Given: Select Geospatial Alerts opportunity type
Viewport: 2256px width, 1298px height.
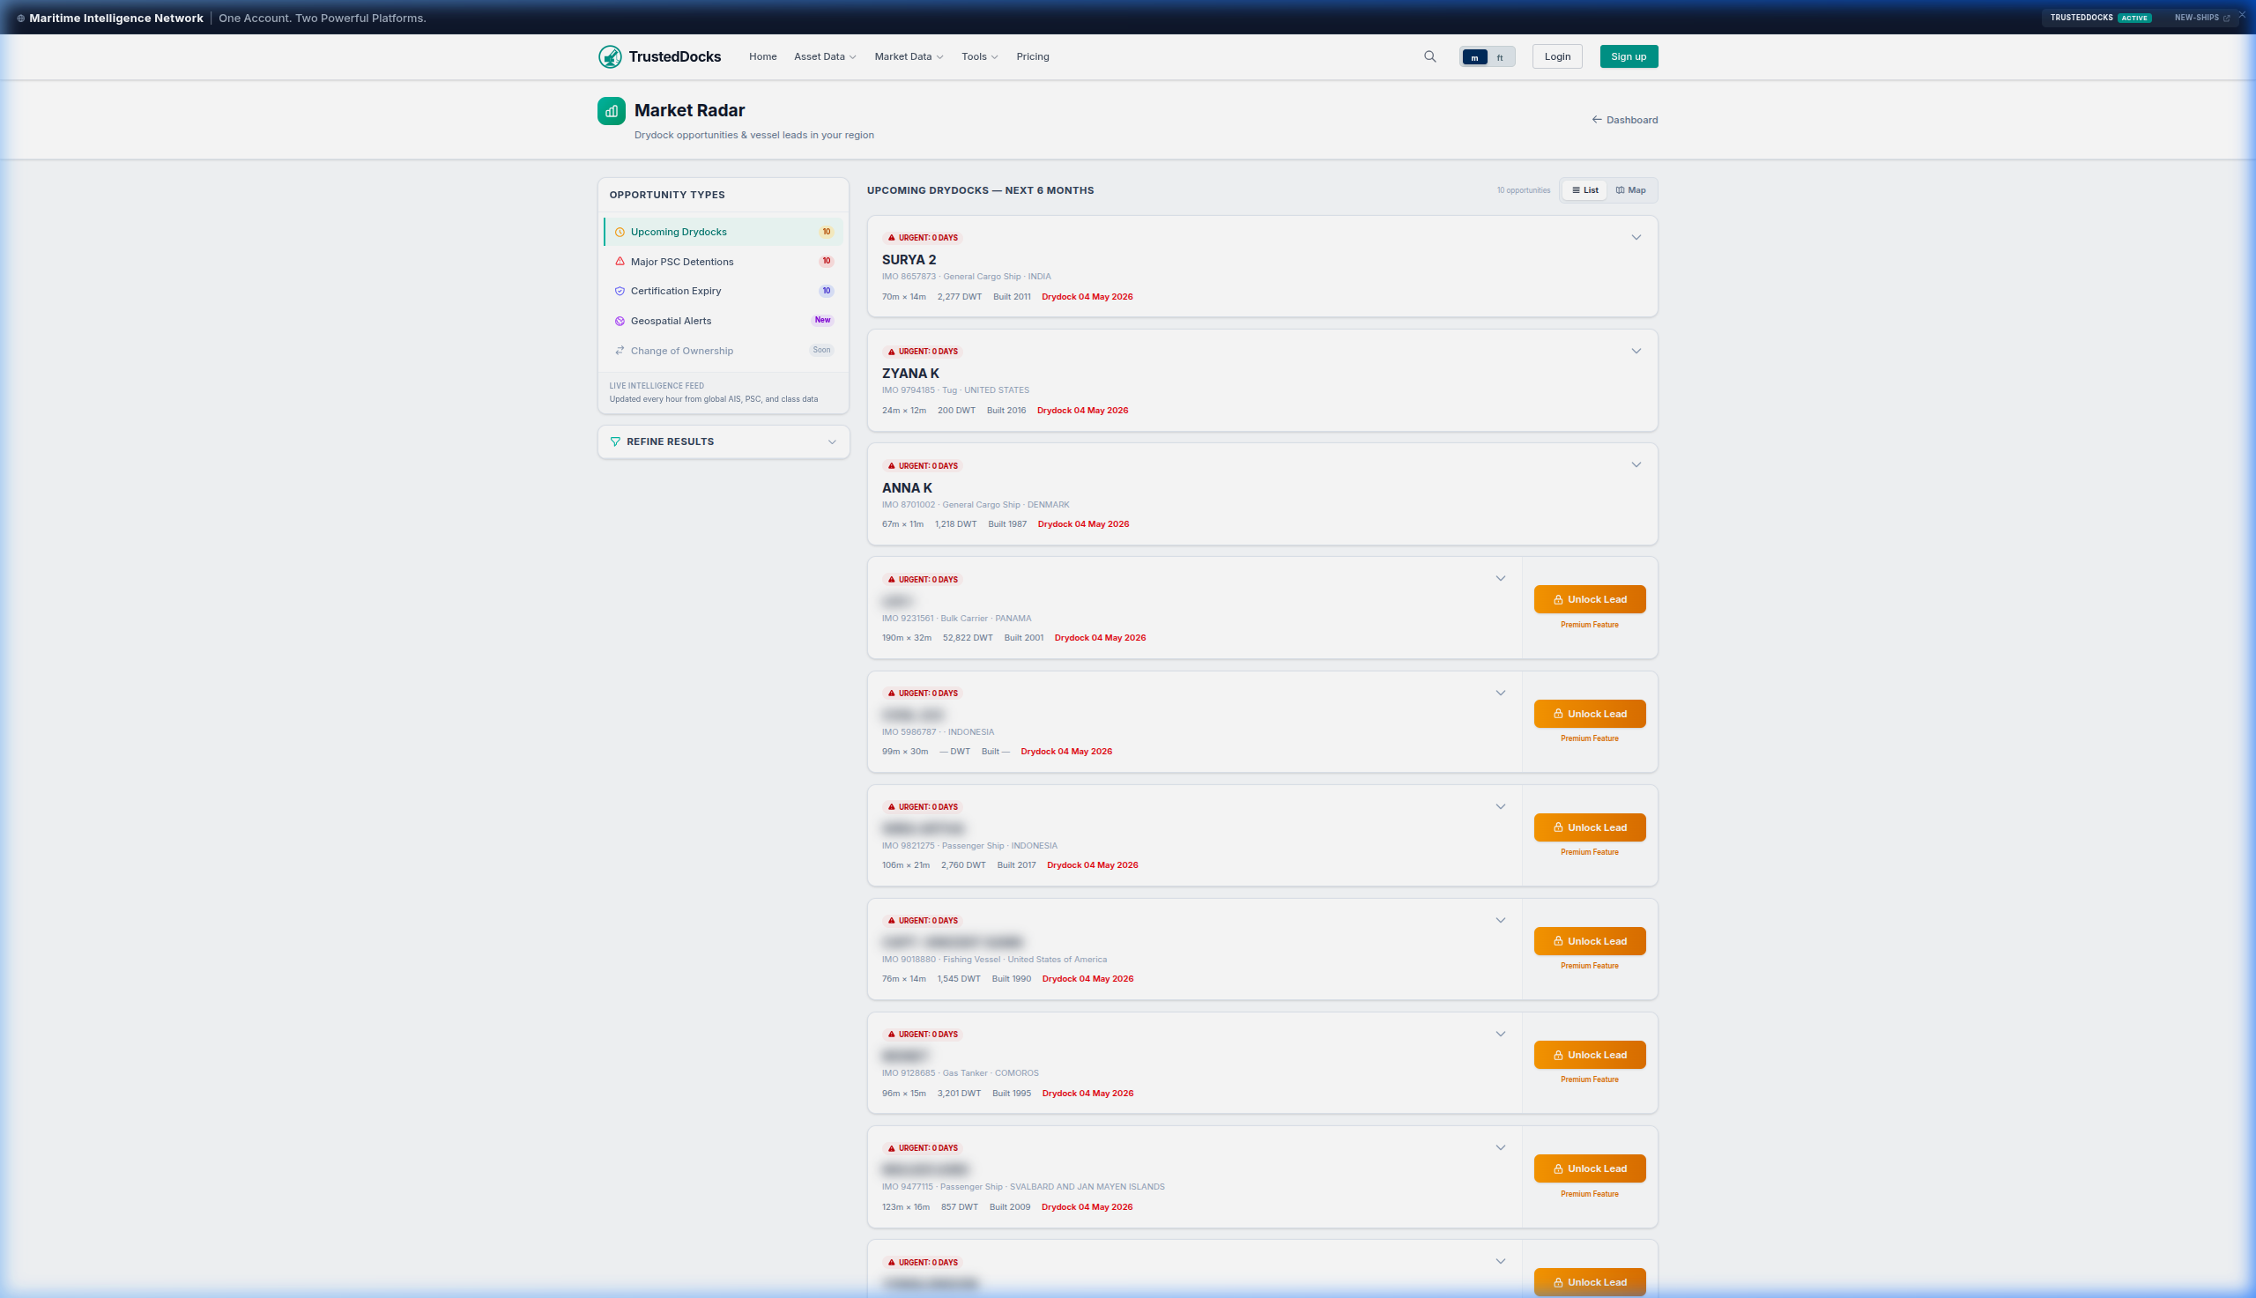Looking at the screenshot, I should (x=723, y=321).
